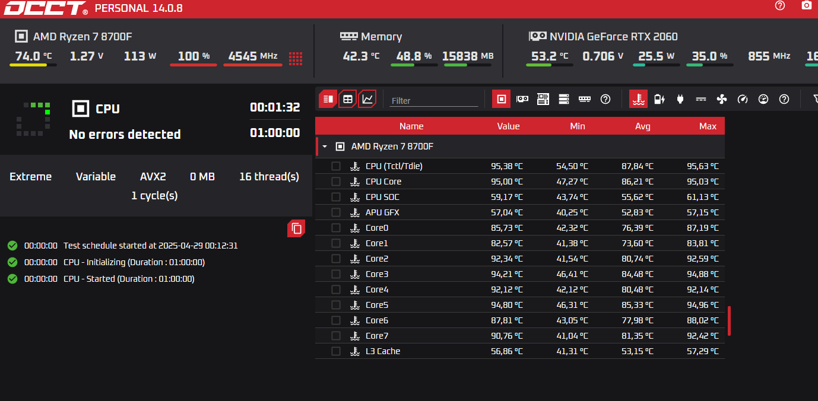The image size is (818, 401).
Task: Click the GPU power 25.5 W readout
Action: [x=657, y=56]
